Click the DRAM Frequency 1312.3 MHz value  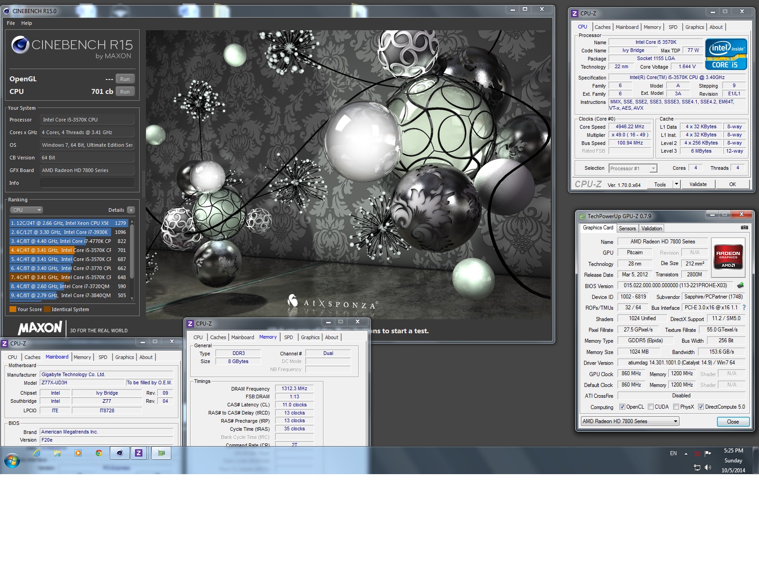coord(294,388)
